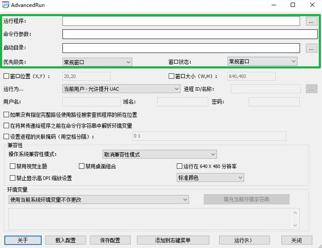Enable 窗口位置 (X,Y) checkbox
This screenshot has width=322, height=248.
coord(6,76)
